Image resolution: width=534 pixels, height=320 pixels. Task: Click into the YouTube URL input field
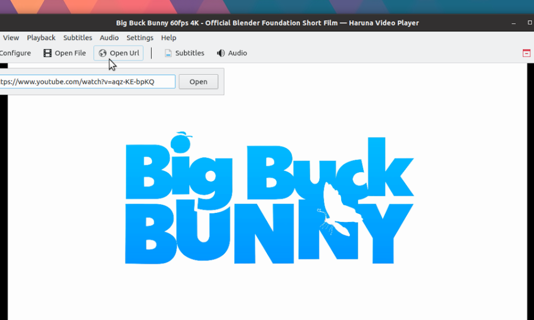click(x=87, y=82)
